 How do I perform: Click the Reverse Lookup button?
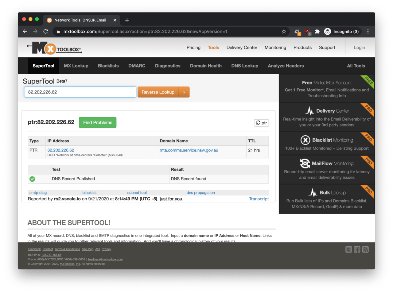[158, 92]
